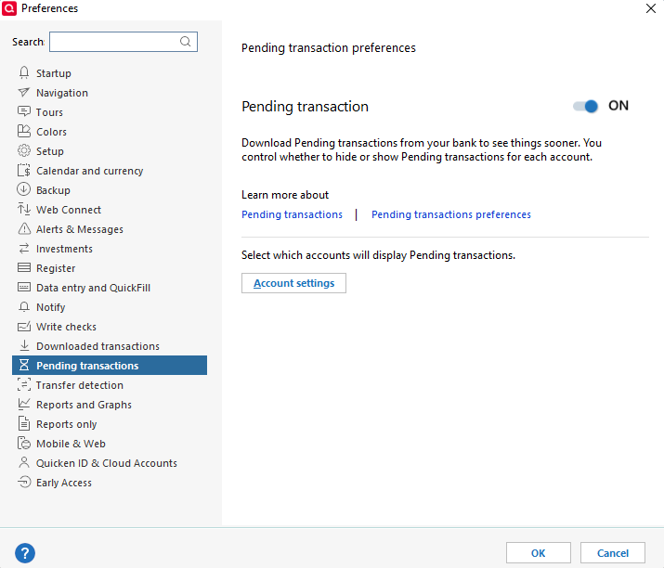Select Reports and Graphs category
The width and height of the screenshot is (664, 568).
click(x=84, y=405)
